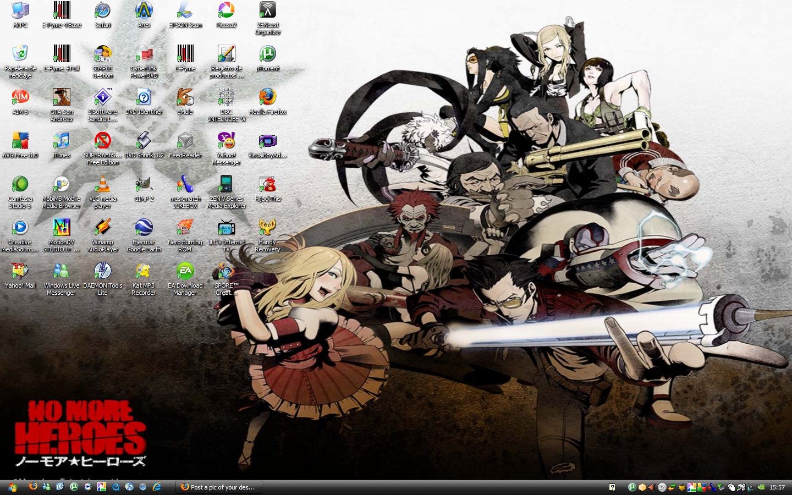Launch AVG Free 8.0 shortcut
Image resolution: width=792 pixels, height=495 pixels.
[x=20, y=145]
